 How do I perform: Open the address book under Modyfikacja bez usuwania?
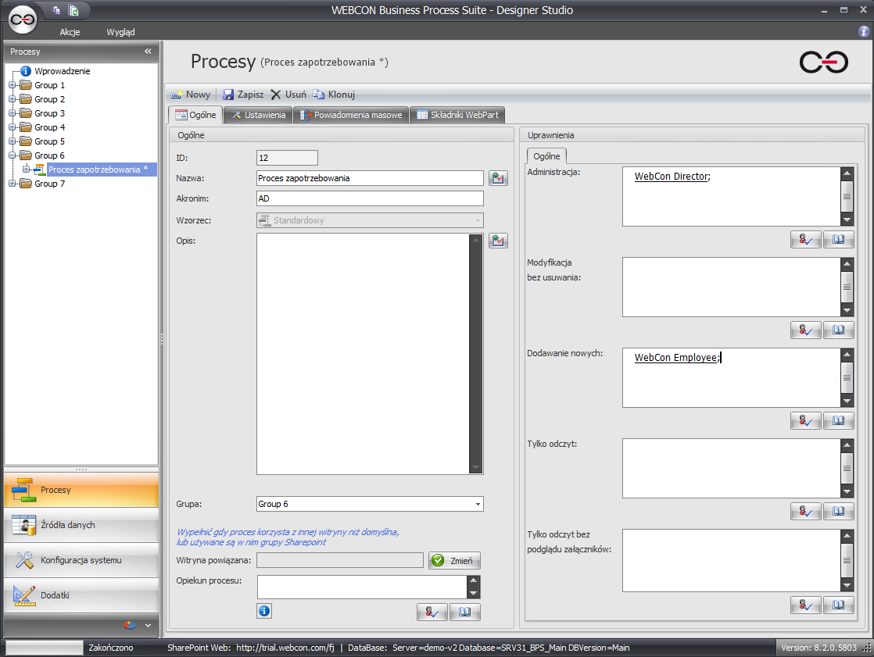838,330
